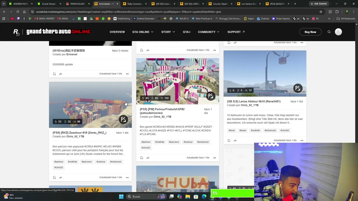
Task: Open Microsoft Edge from the taskbar
Action: (x=204, y=197)
